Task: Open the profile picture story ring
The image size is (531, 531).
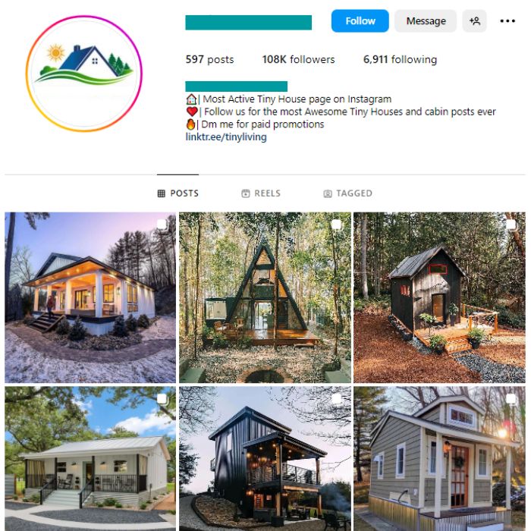Action: pos(83,74)
